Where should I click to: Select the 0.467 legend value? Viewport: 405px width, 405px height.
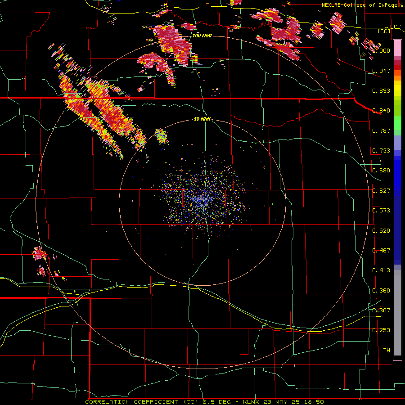(x=381, y=251)
